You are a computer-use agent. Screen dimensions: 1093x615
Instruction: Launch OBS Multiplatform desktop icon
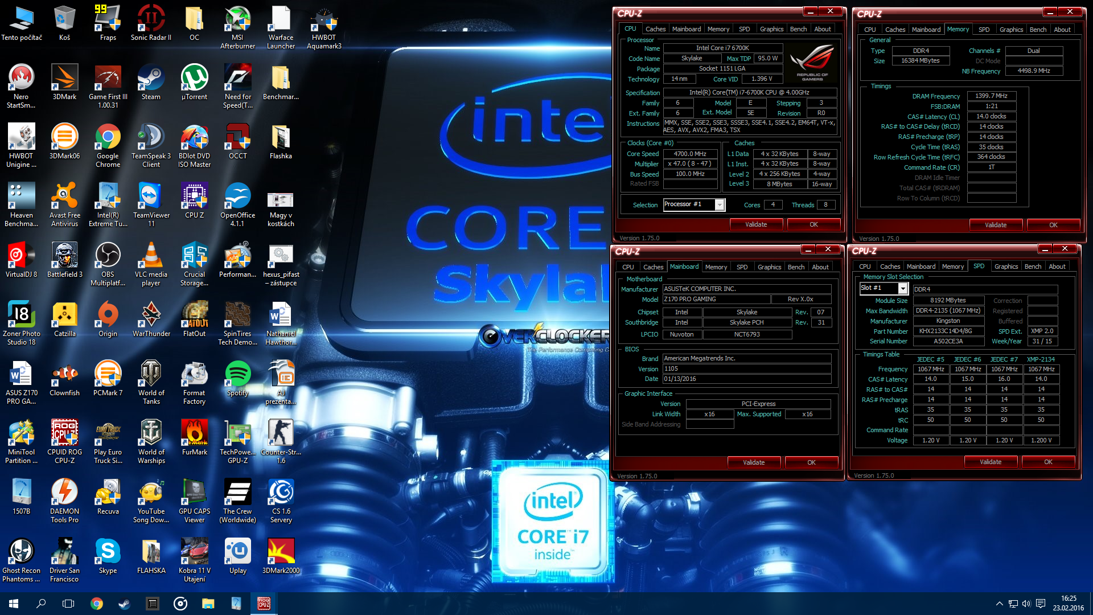108,264
